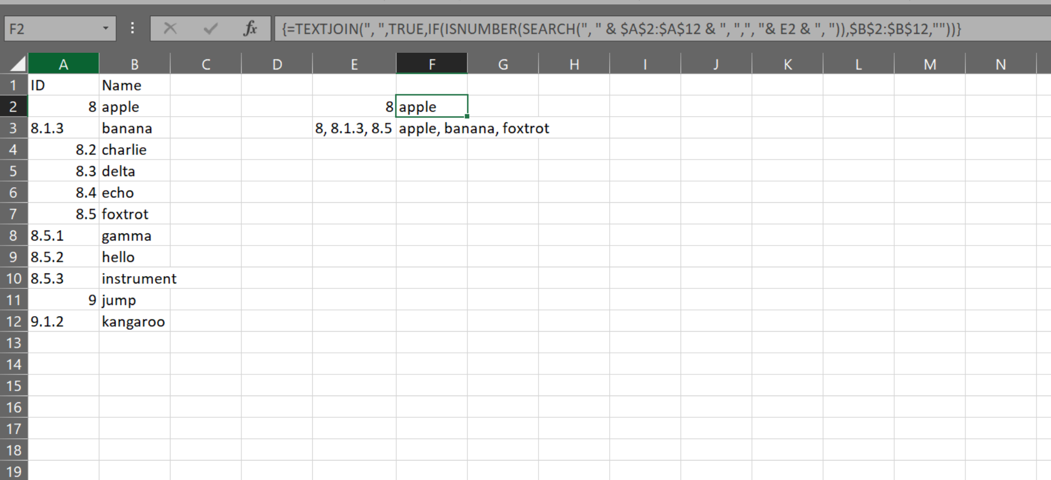1051x480 pixels.
Task: Select row 2 header
Action: [13, 106]
